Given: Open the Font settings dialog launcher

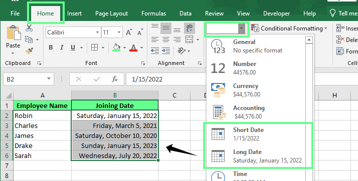Looking at the screenshot, I should (x=143, y=63).
